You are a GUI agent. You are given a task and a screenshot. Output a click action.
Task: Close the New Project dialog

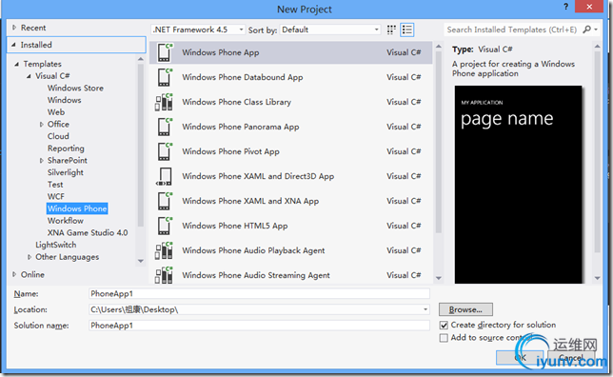coord(589,7)
